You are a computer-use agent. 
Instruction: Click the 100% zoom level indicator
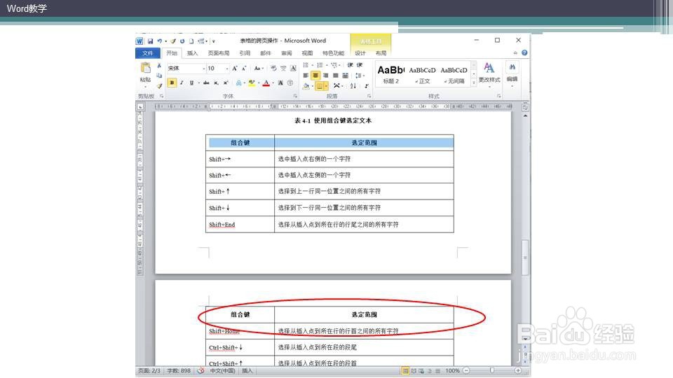(452, 371)
